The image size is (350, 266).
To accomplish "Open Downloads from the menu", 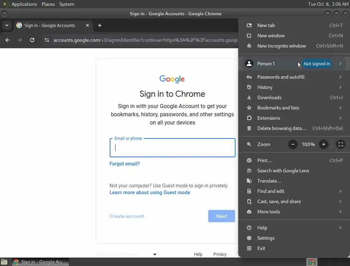I will 294,97.
